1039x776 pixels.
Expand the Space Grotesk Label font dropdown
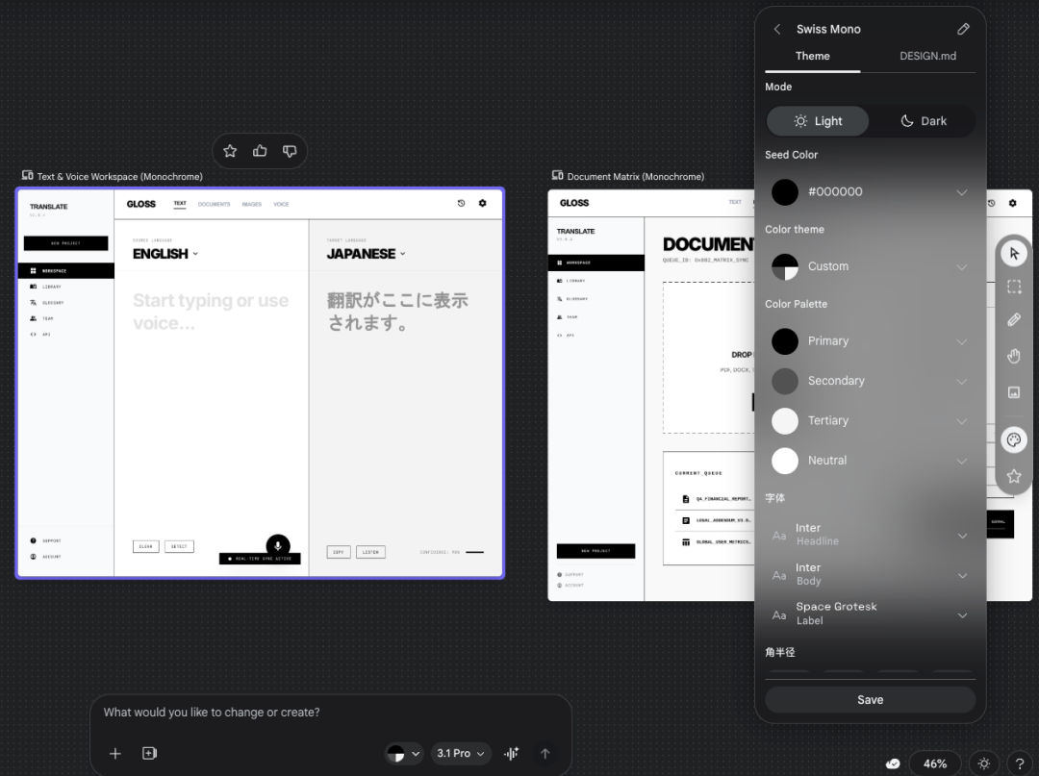pos(961,614)
